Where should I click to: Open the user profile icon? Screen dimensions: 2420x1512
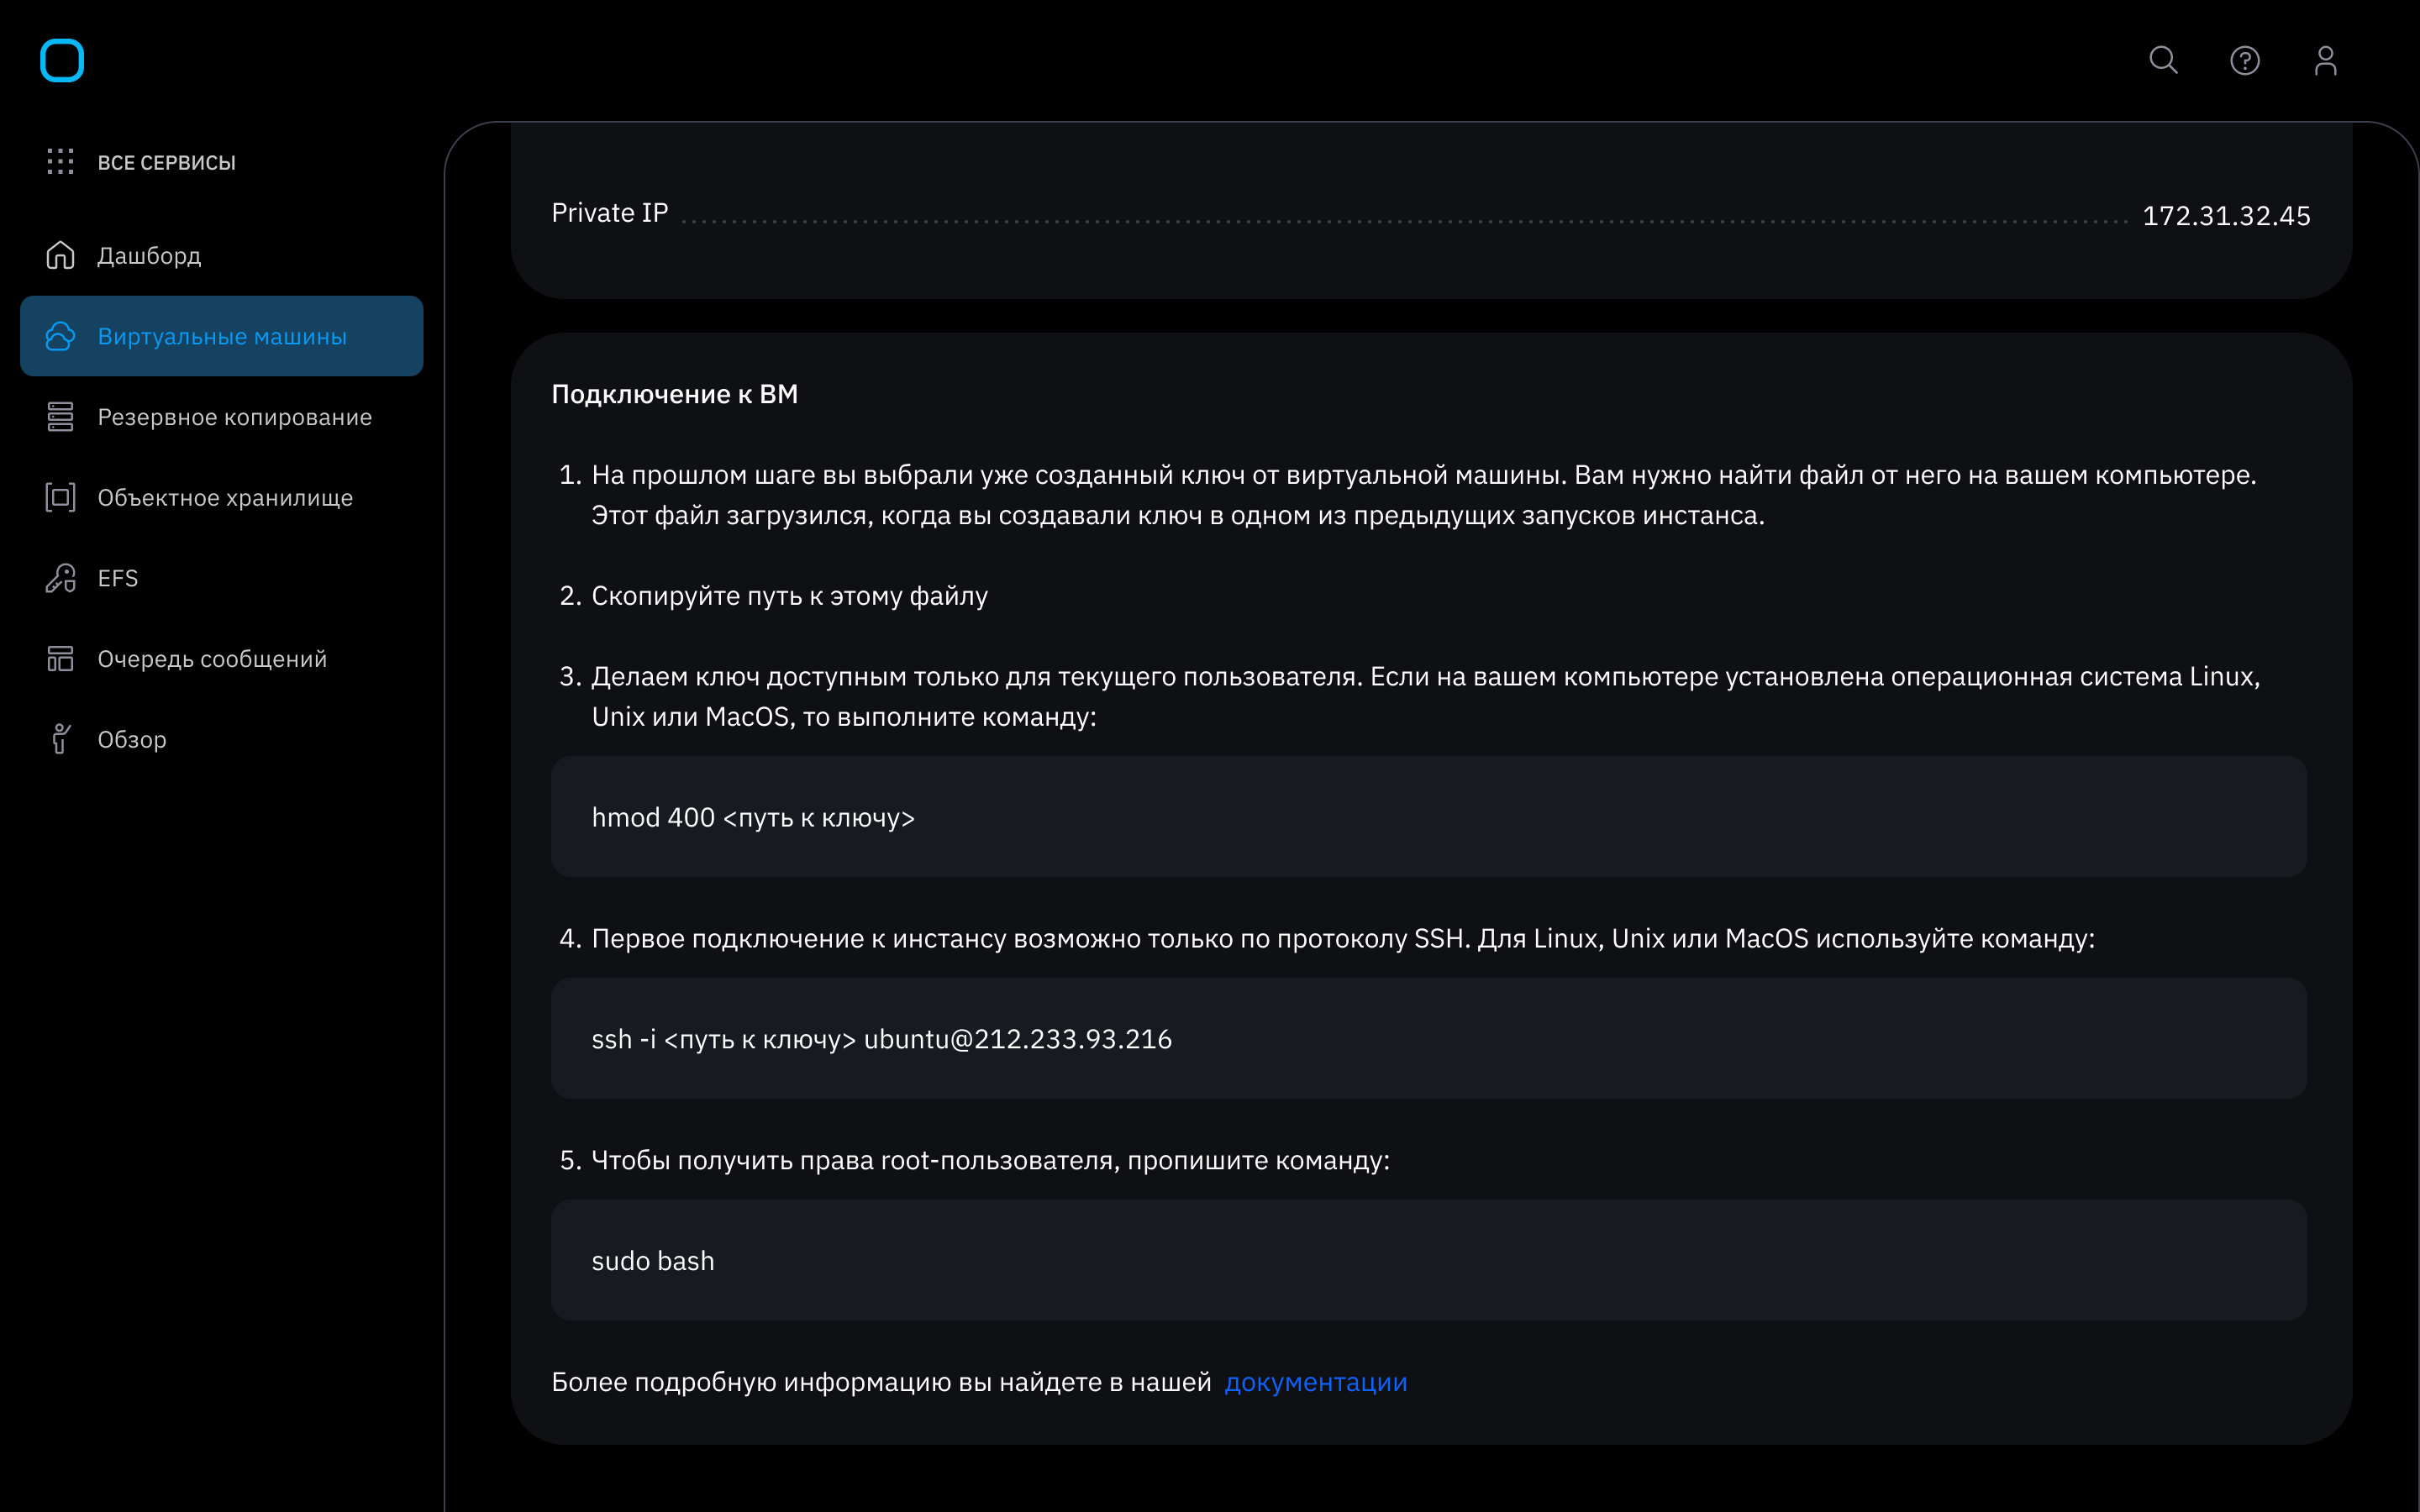pos(2325,60)
